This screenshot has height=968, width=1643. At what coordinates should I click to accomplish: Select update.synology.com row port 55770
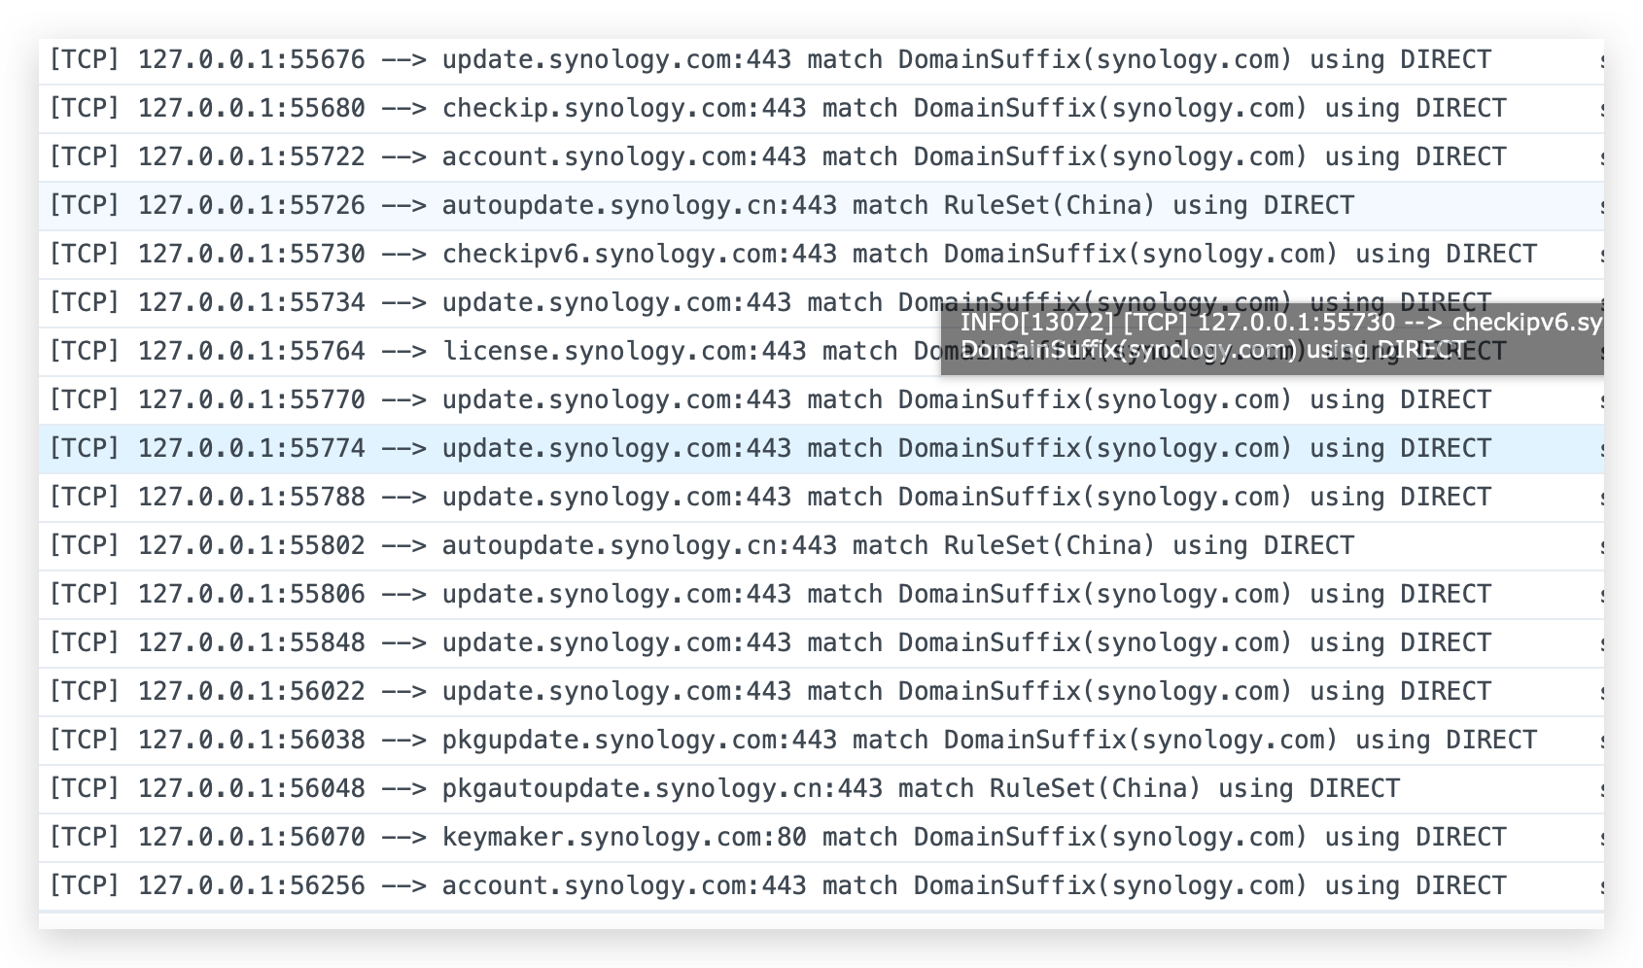point(821,400)
